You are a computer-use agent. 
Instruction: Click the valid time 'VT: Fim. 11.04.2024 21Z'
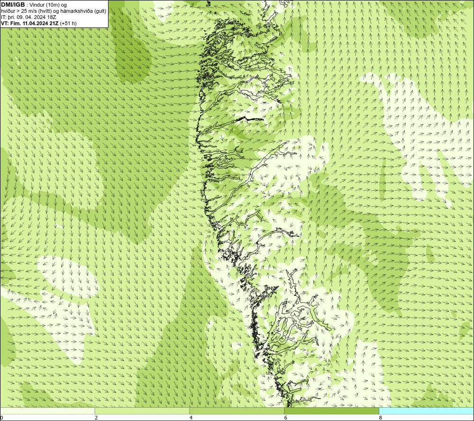(30, 23)
